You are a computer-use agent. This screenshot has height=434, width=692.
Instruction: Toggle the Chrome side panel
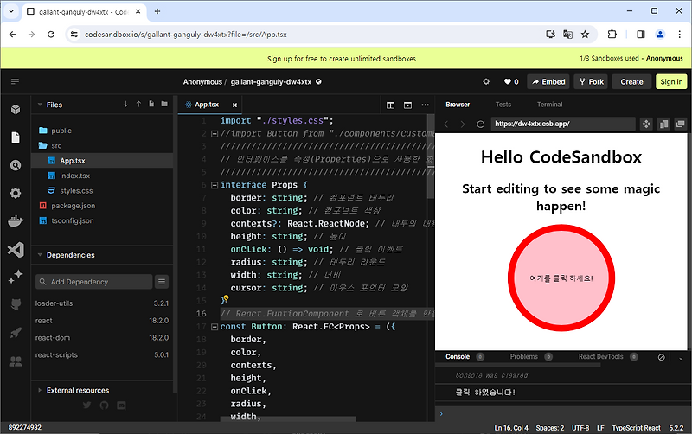tap(640, 35)
